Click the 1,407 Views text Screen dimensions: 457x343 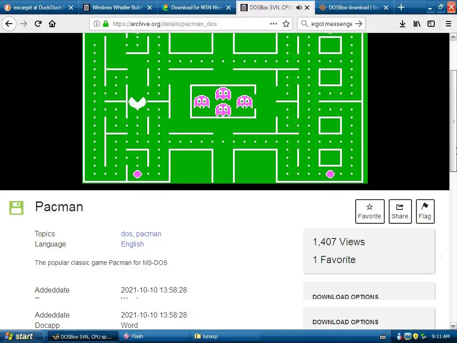[x=339, y=242]
